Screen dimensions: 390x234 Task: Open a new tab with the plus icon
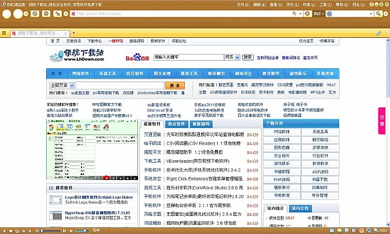pos(73,33)
